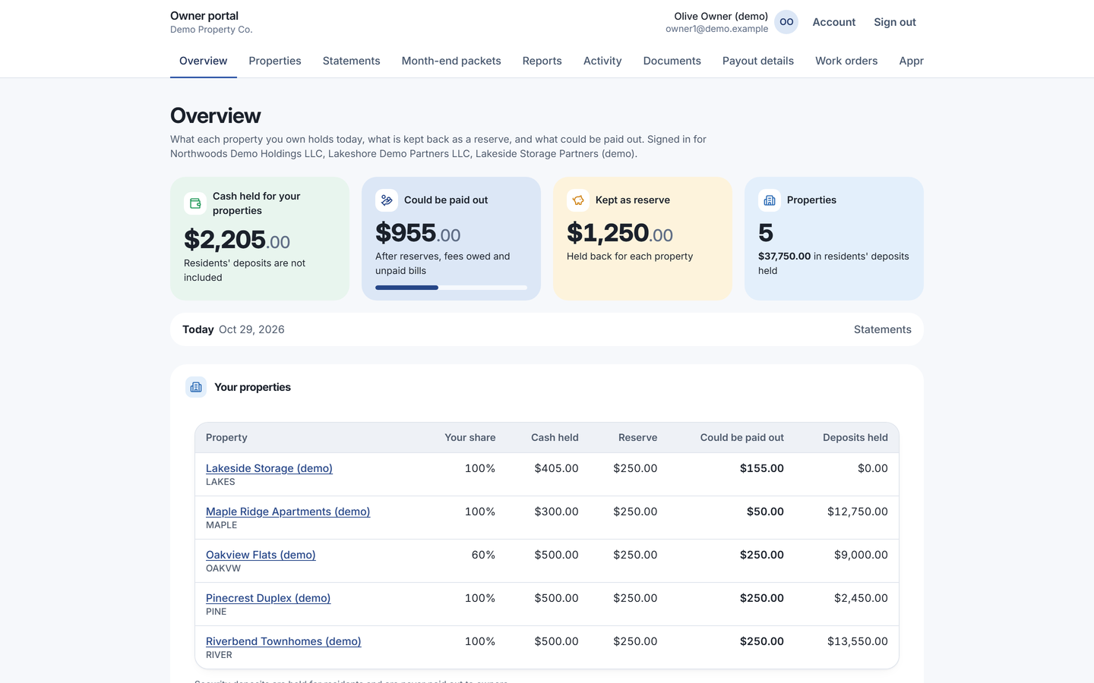Go to the Statements tab in navigation
This screenshot has height=683, width=1094.
coord(352,61)
